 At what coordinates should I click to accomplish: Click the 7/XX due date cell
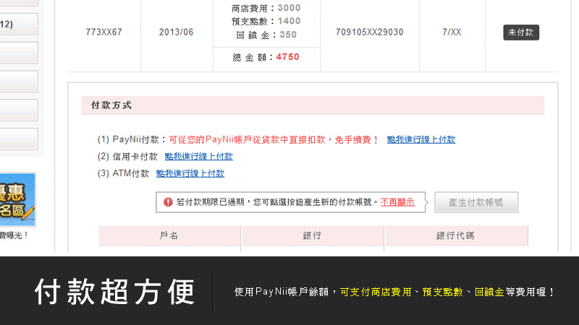point(452,32)
